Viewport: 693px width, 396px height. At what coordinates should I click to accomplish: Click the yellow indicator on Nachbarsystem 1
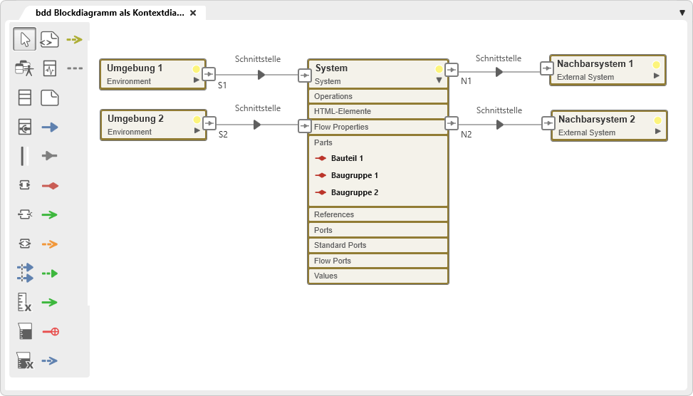point(656,65)
